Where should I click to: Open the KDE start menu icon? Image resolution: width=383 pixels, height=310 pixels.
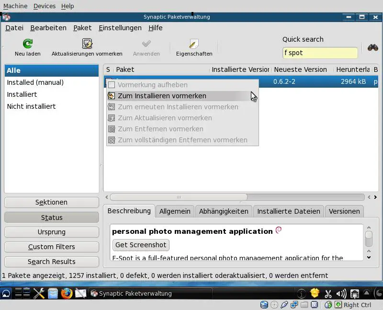coord(6,293)
